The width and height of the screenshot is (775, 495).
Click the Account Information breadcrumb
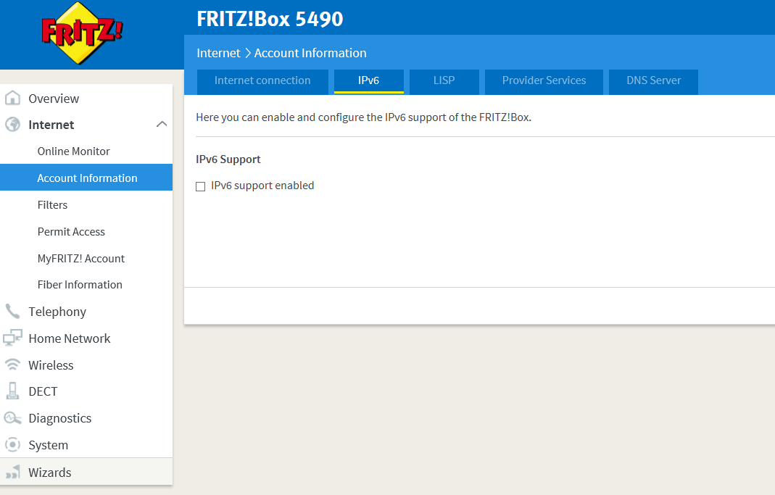click(x=310, y=53)
